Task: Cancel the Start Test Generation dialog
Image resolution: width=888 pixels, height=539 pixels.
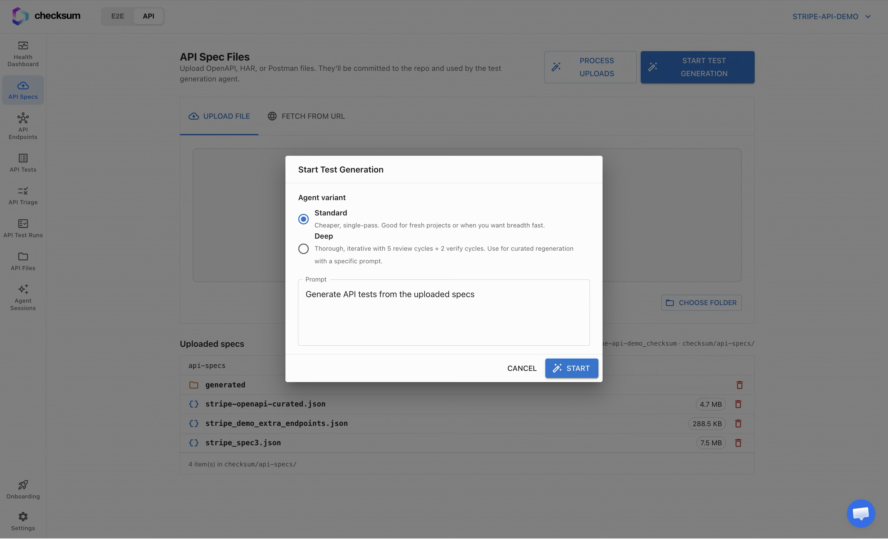Action: [522, 368]
